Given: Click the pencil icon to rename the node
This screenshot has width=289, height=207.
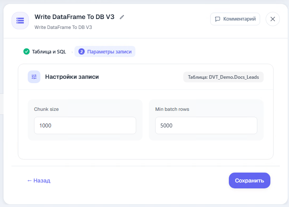Looking at the screenshot, I should tap(122, 17).
